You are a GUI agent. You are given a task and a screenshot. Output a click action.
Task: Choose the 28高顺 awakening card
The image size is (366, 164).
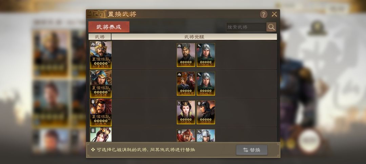pyautogui.click(x=206, y=113)
